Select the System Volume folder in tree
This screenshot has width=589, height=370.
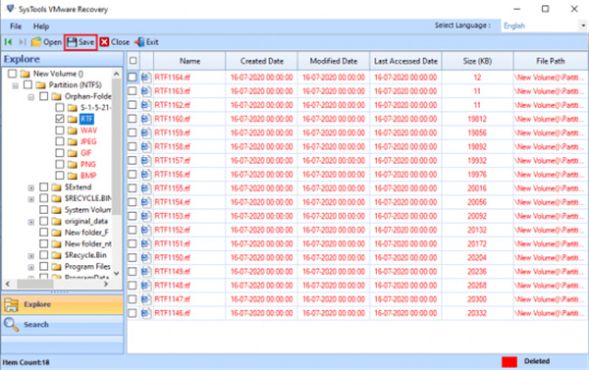click(x=88, y=210)
